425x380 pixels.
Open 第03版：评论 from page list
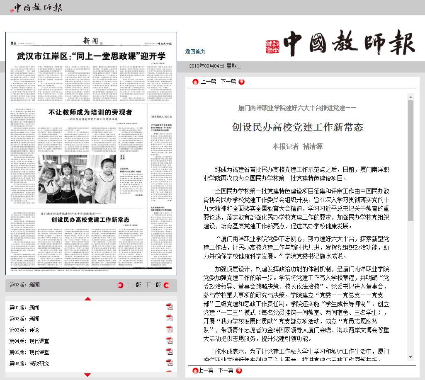[24, 330]
